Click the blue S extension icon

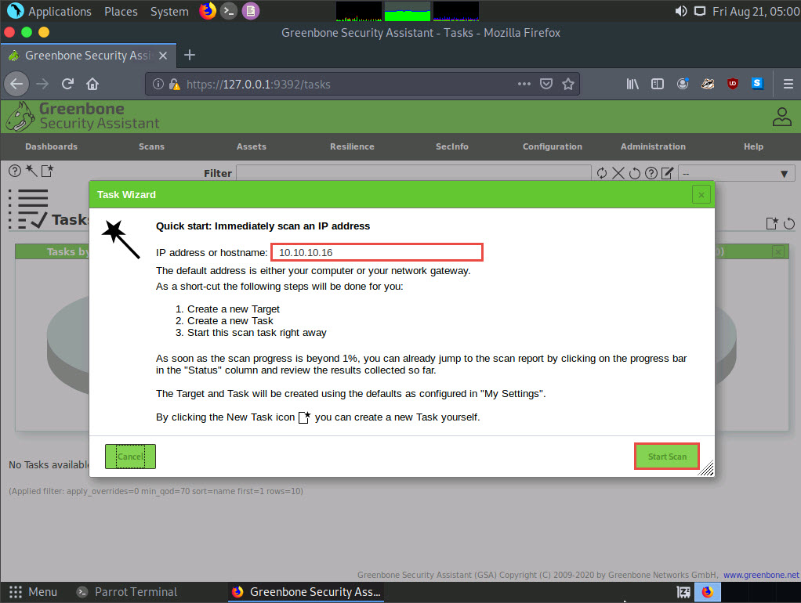click(x=757, y=83)
